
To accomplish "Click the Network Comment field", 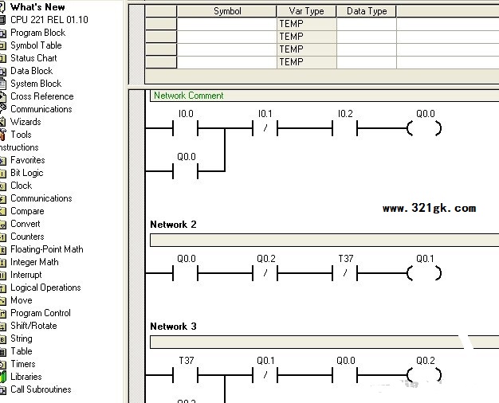I will (x=319, y=96).
